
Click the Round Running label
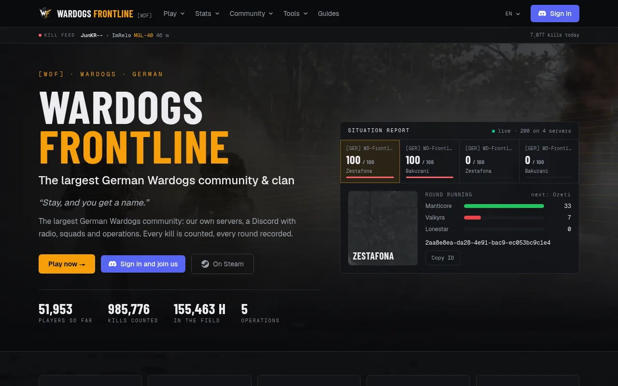(x=449, y=194)
